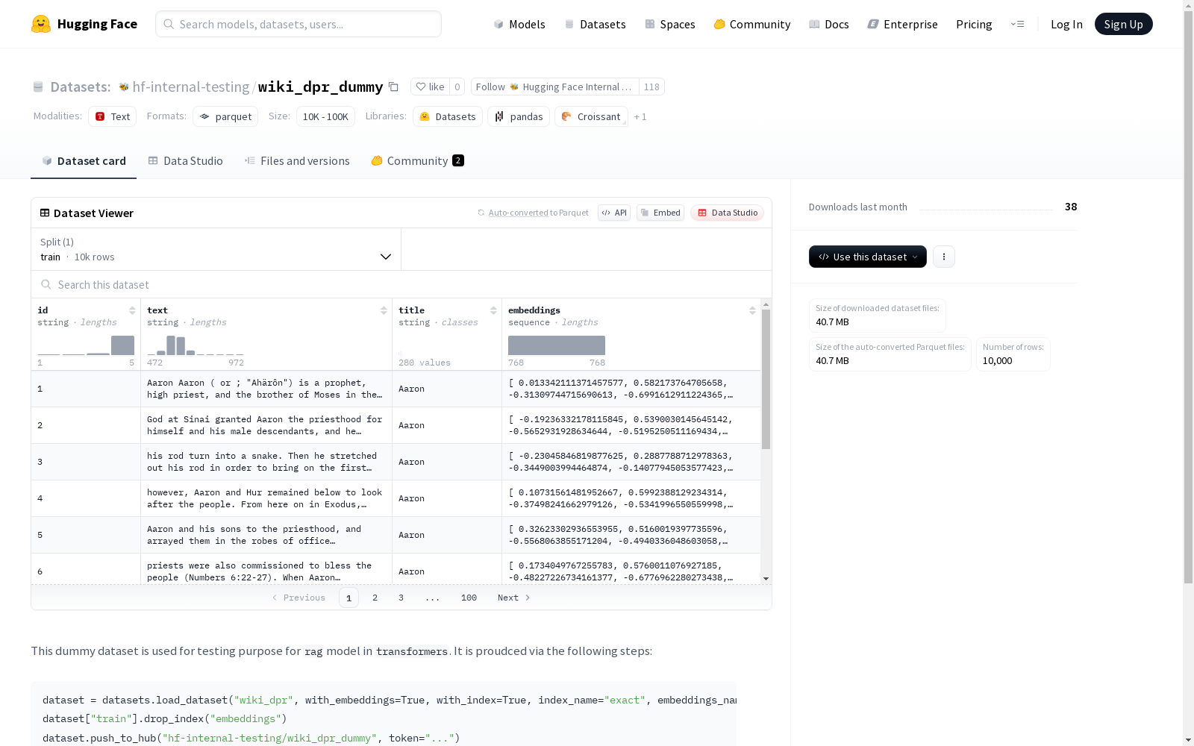Go to the Pricing page

[974, 24]
